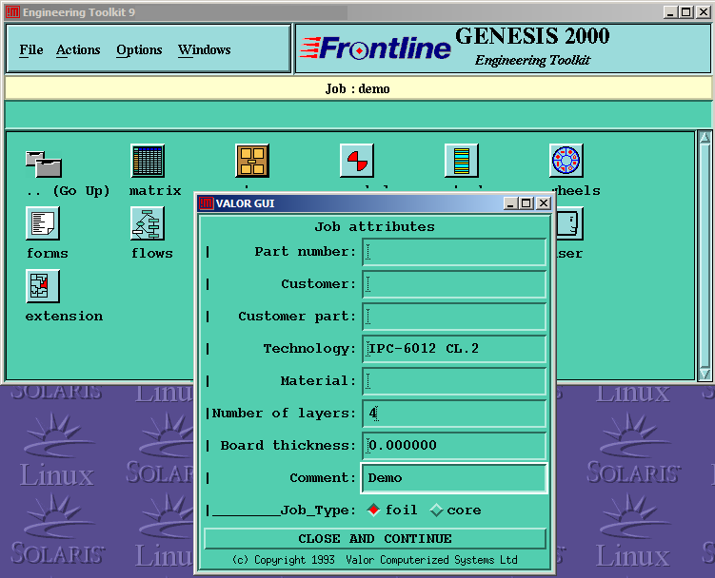This screenshot has height=578, width=715.
Task: Open the Windows menu
Action: (205, 49)
